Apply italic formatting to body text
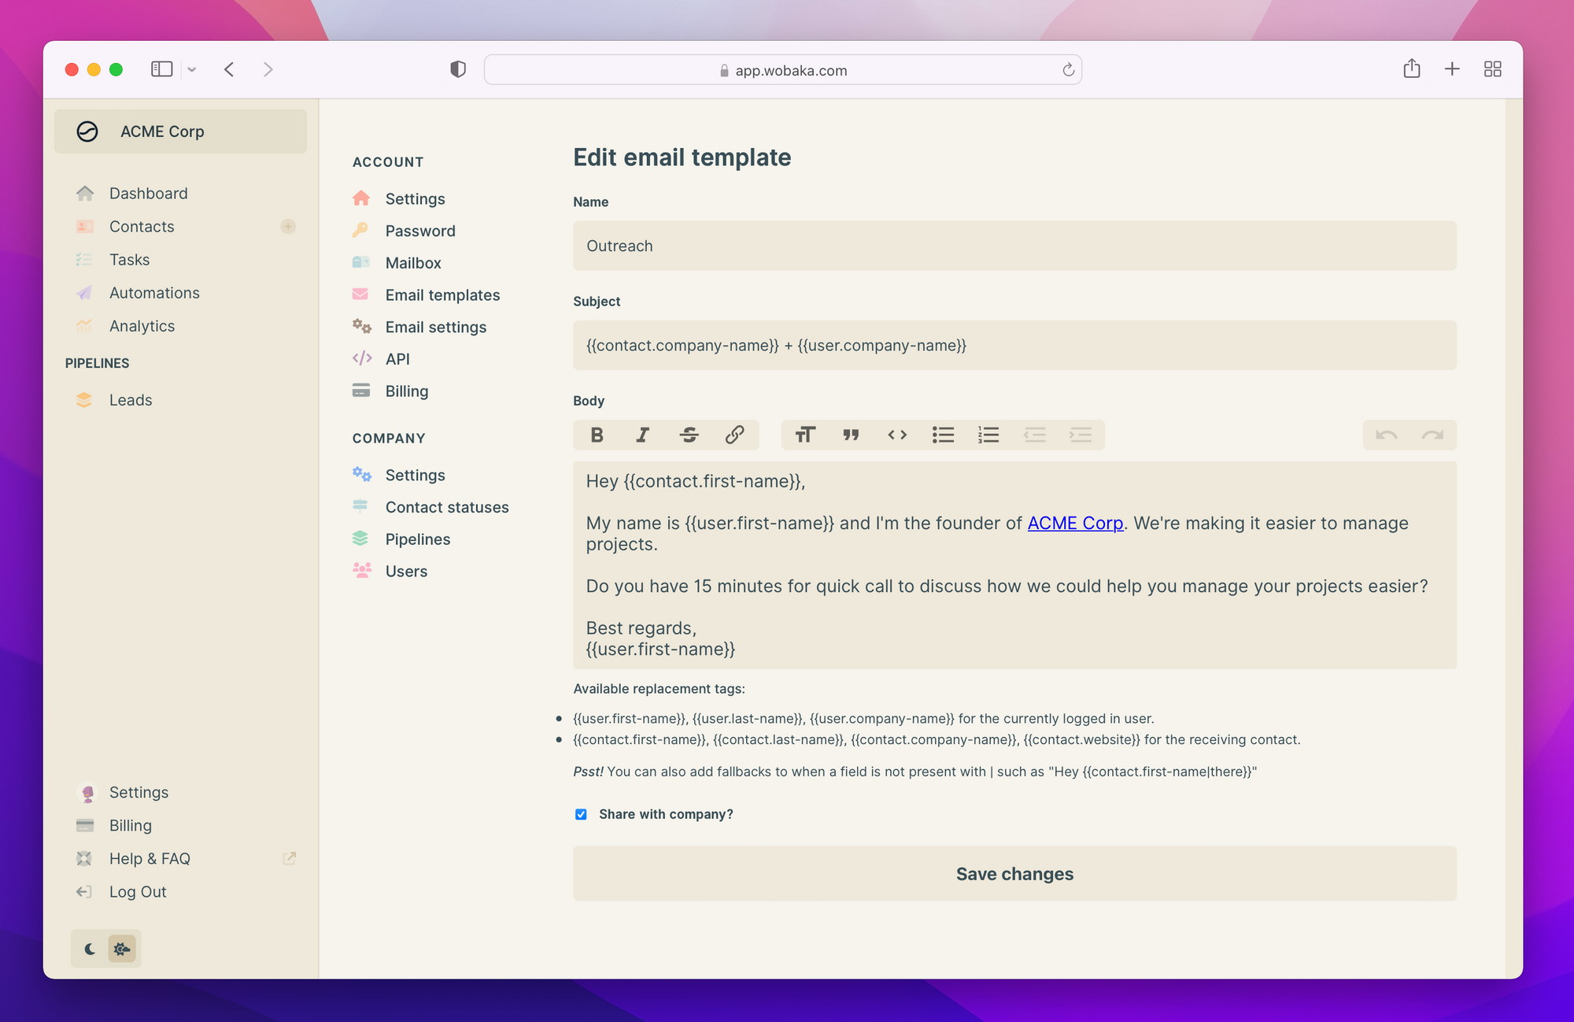The width and height of the screenshot is (1574, 1022). [642, 435]
